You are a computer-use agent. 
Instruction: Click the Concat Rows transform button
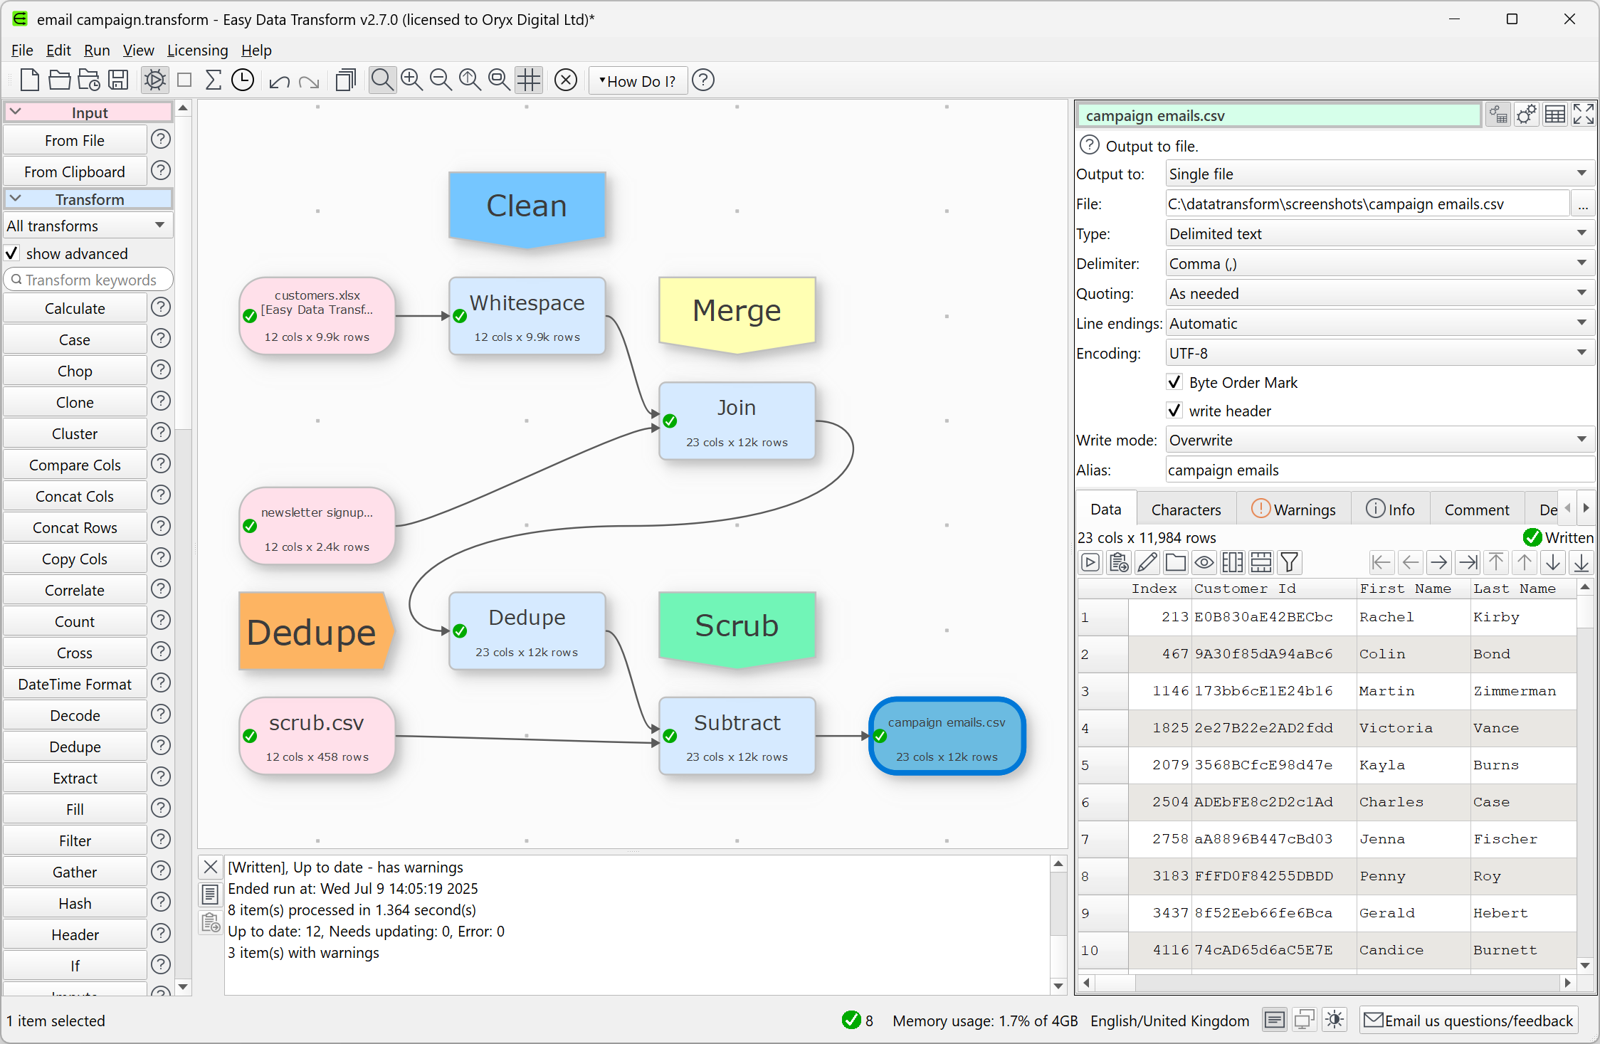click(75, 527)
